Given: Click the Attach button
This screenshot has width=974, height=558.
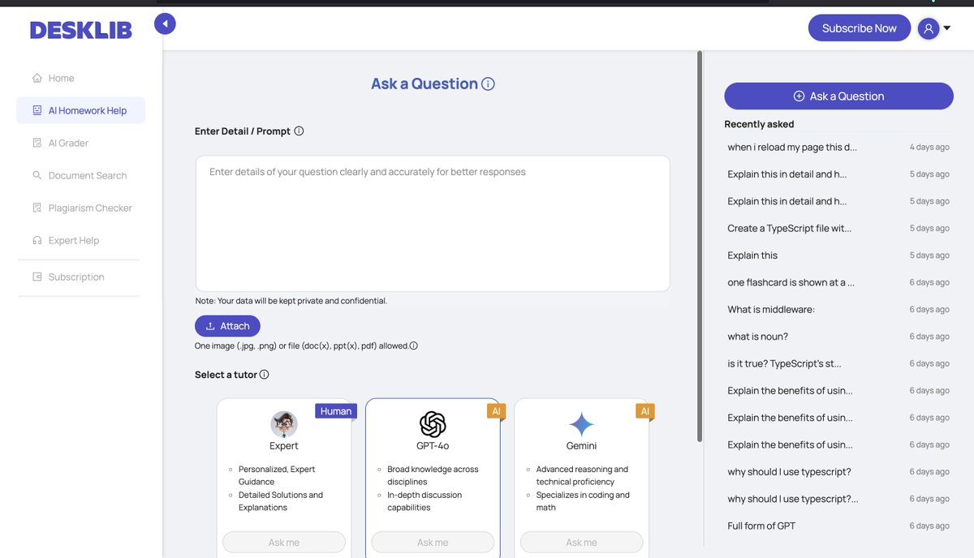Looking at the screenshot, I should click(x=227, y=326).
